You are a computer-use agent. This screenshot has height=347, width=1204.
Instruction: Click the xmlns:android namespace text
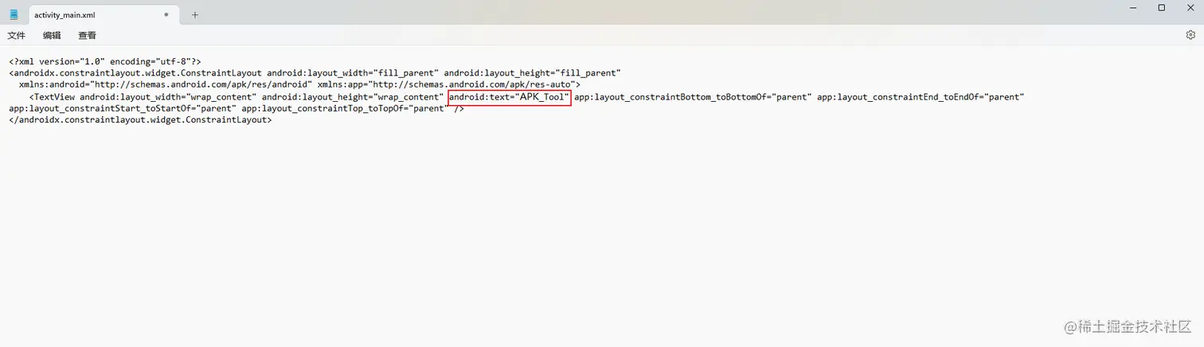point(166,84)
